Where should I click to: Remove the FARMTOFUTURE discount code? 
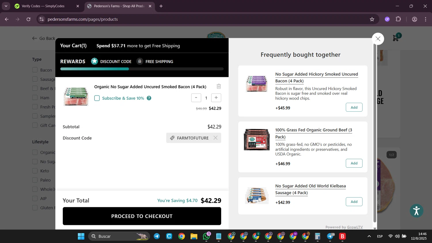click(215, 138)
